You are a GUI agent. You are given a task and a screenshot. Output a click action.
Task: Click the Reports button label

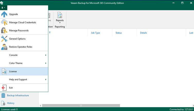(60, 20)
